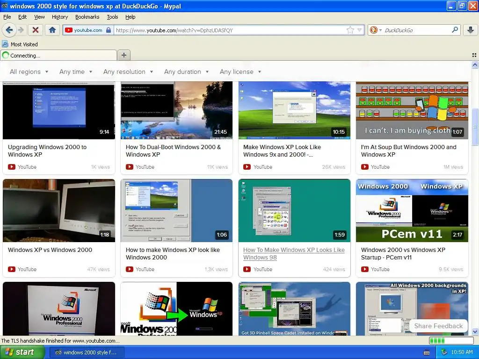Expand the Any license filter dropdown

240,72
